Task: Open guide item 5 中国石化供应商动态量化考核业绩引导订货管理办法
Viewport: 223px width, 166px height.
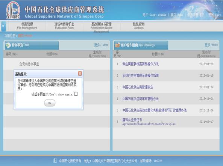Action: (155, 110)
